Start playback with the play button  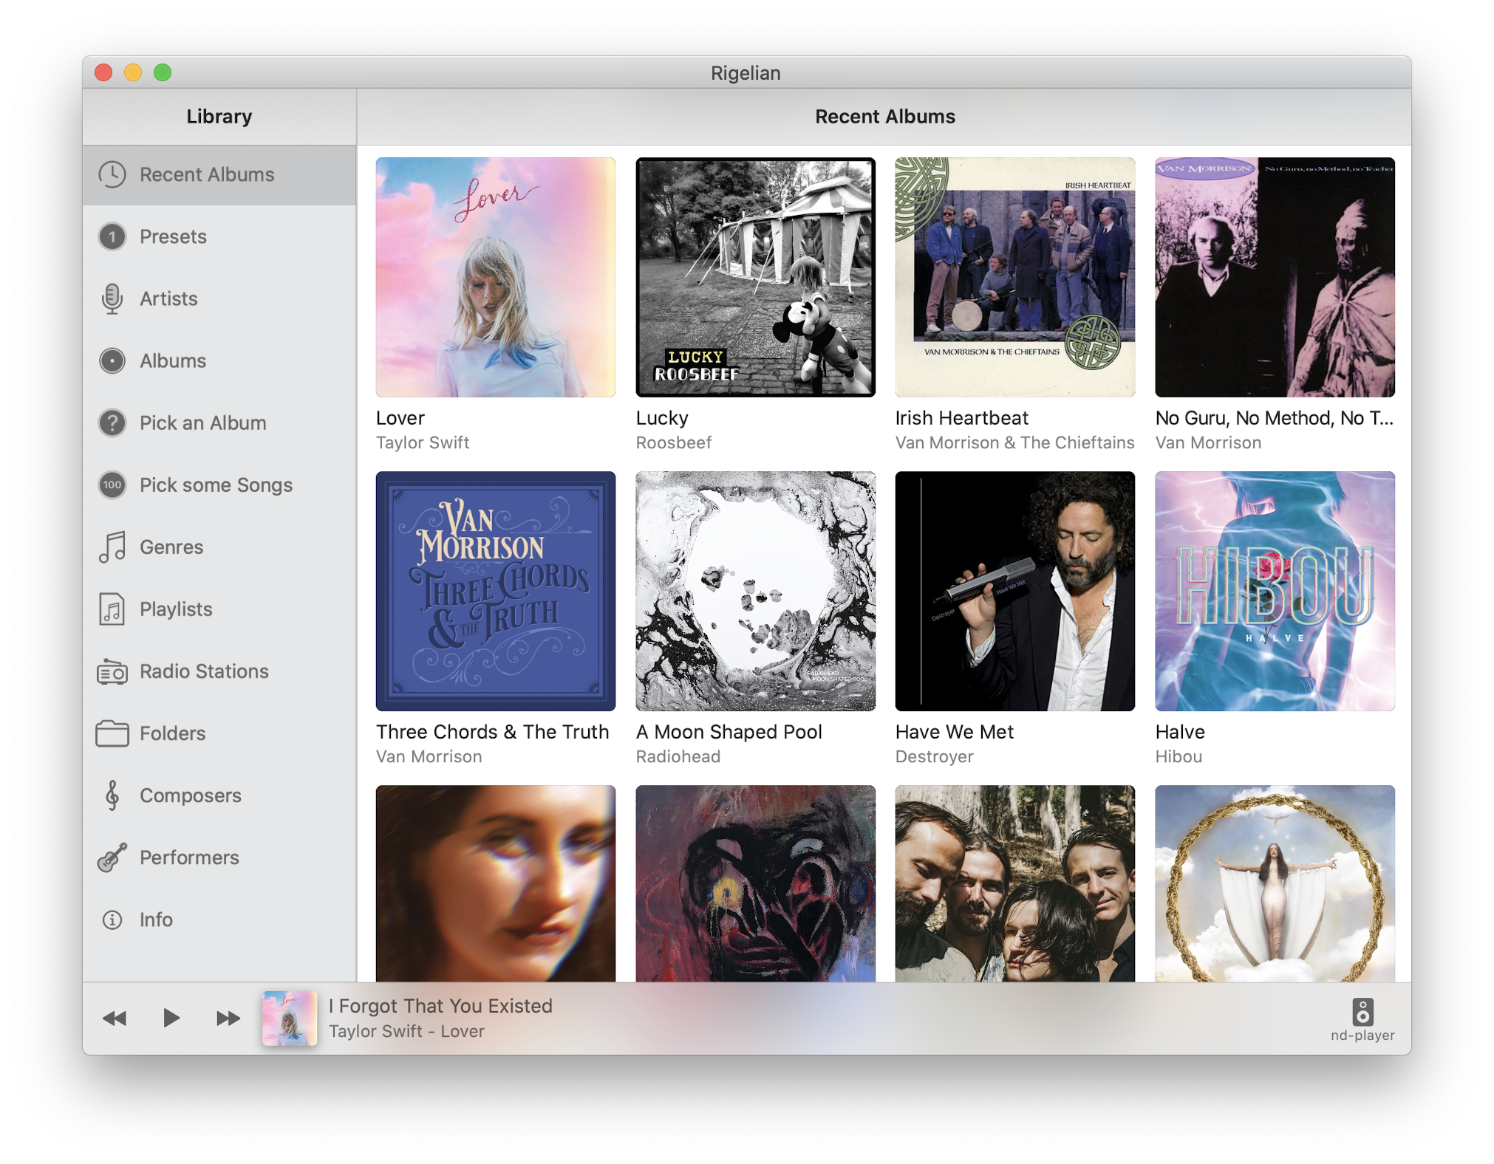(171, 1018)
